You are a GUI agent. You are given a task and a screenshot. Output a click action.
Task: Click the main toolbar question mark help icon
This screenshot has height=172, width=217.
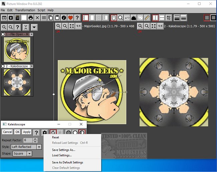pyautogui.click(x=77, y=18)
